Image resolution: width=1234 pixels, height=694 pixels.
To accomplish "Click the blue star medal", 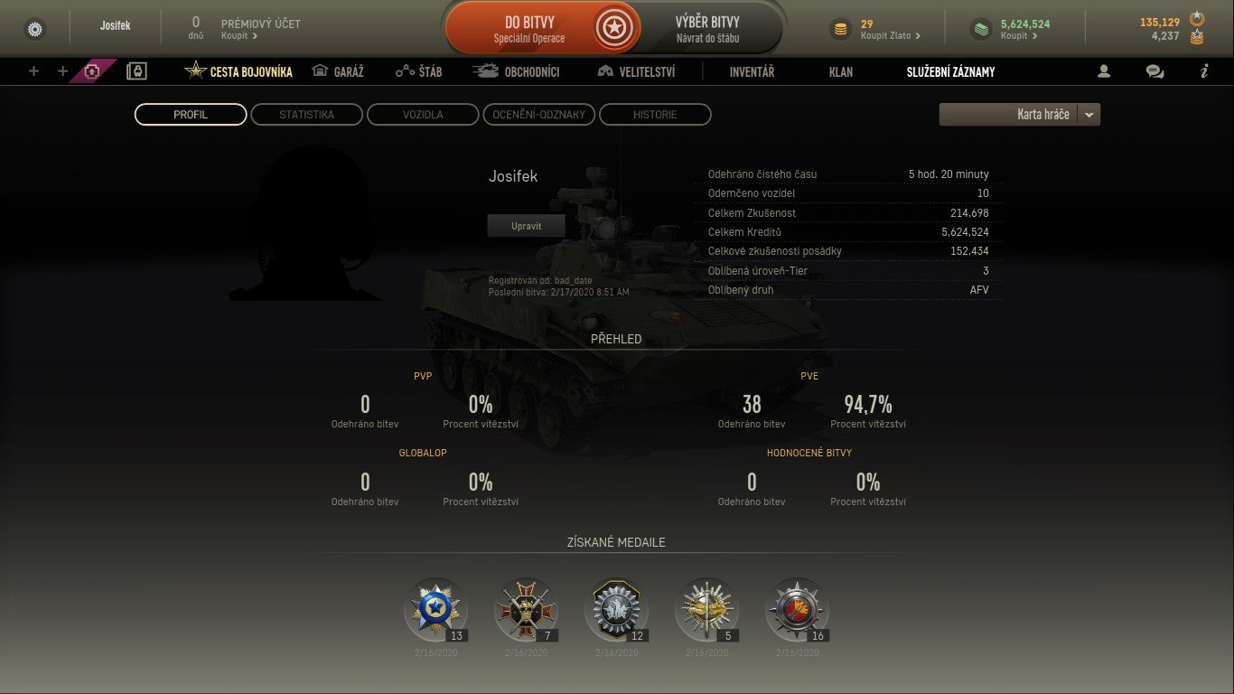I will point(435,609).
